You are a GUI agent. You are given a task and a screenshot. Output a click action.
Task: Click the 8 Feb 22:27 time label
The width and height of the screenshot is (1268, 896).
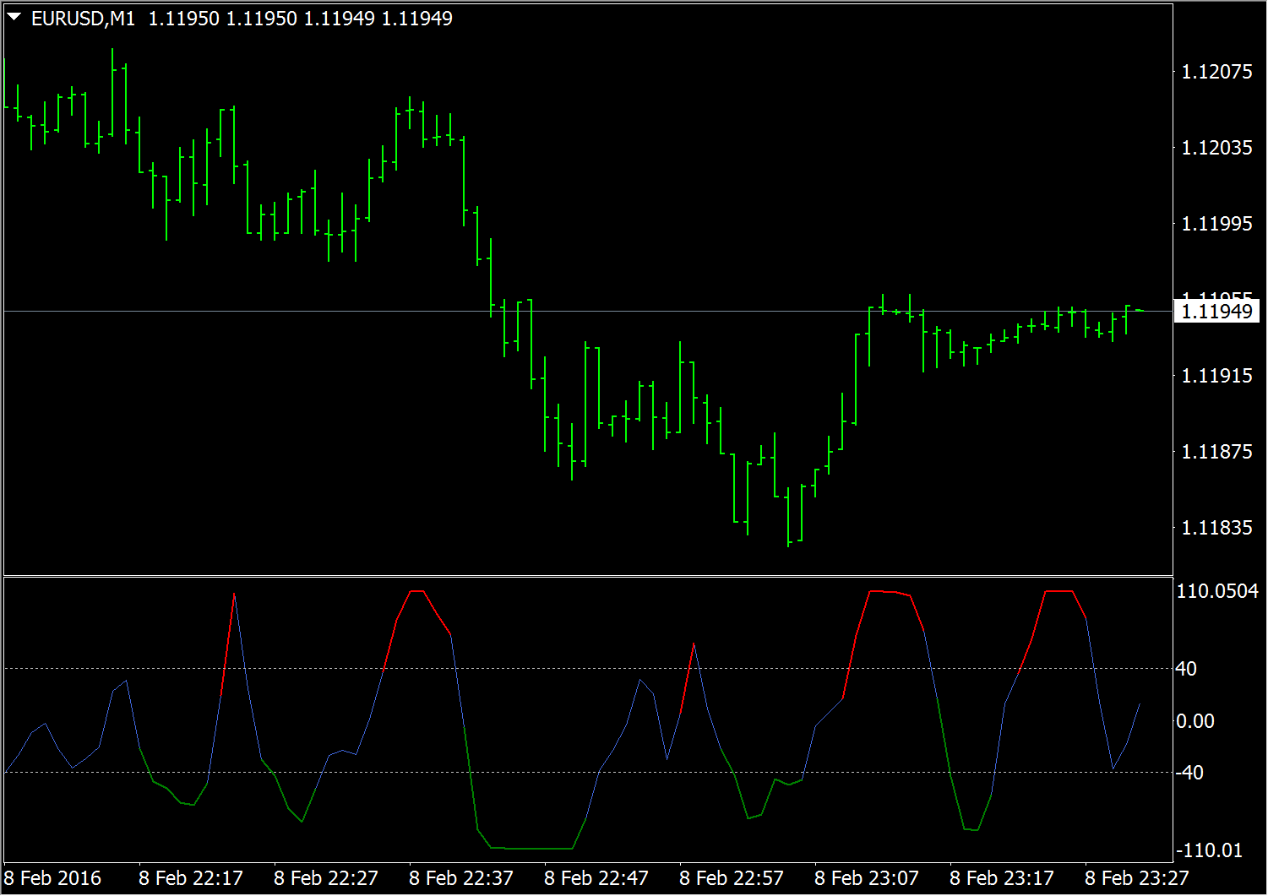[x=326, y=878]
